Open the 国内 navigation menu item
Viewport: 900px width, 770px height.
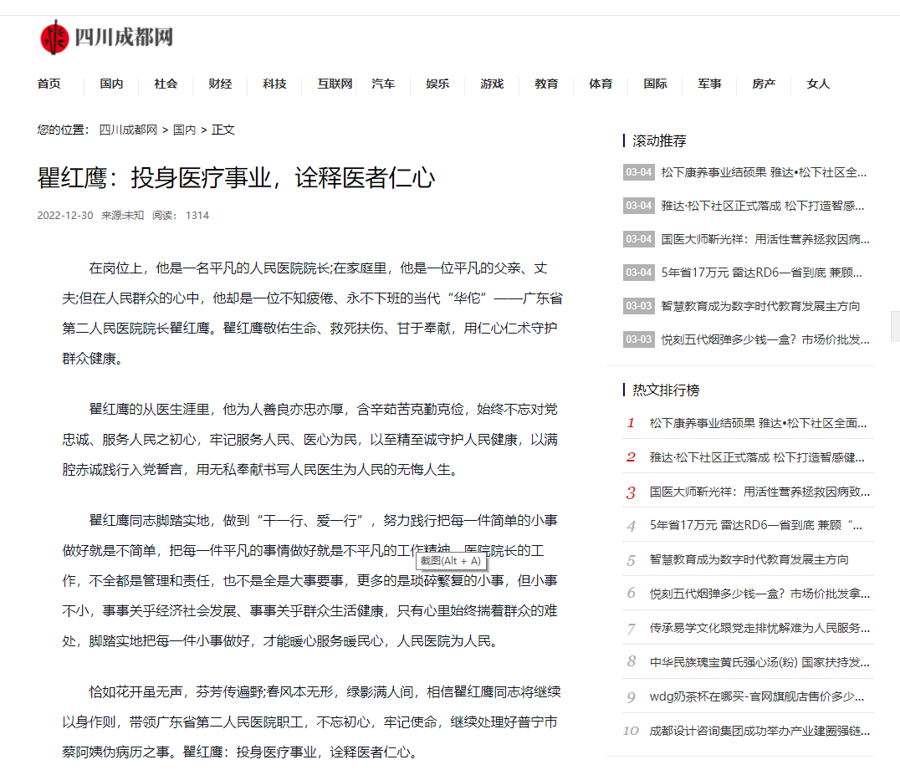point(111,84)
